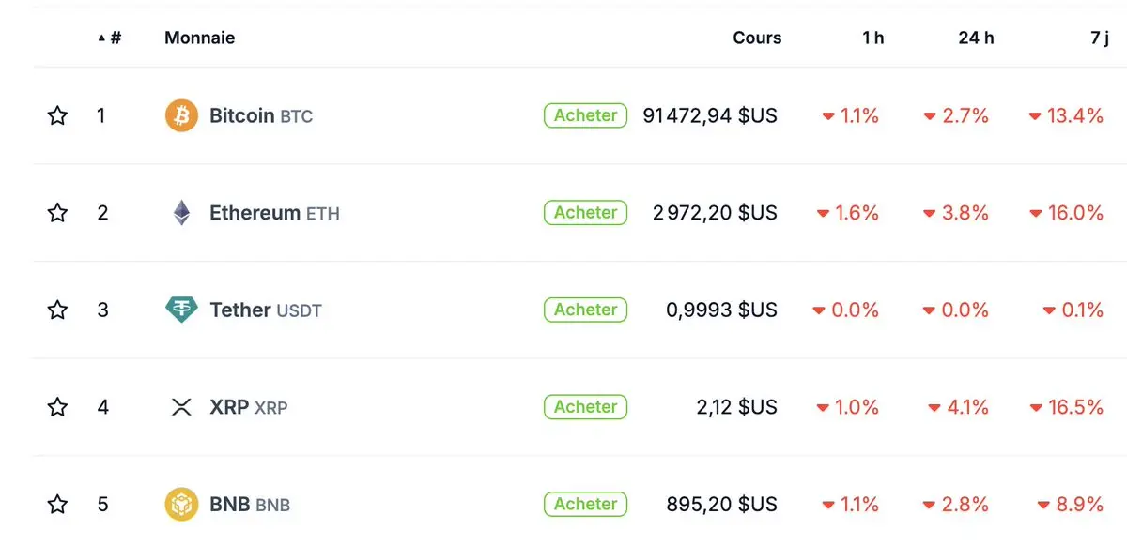Screen dimensions: 1127x545
Task: Sort table by Cours column header
Action: [756, 38]
